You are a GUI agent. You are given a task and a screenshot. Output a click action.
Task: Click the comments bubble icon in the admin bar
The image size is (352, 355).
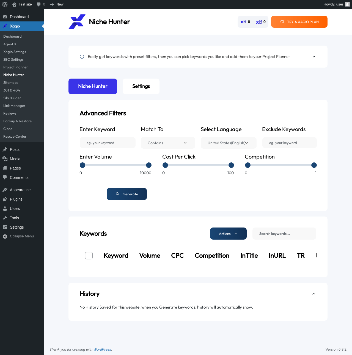coord(38,4)
